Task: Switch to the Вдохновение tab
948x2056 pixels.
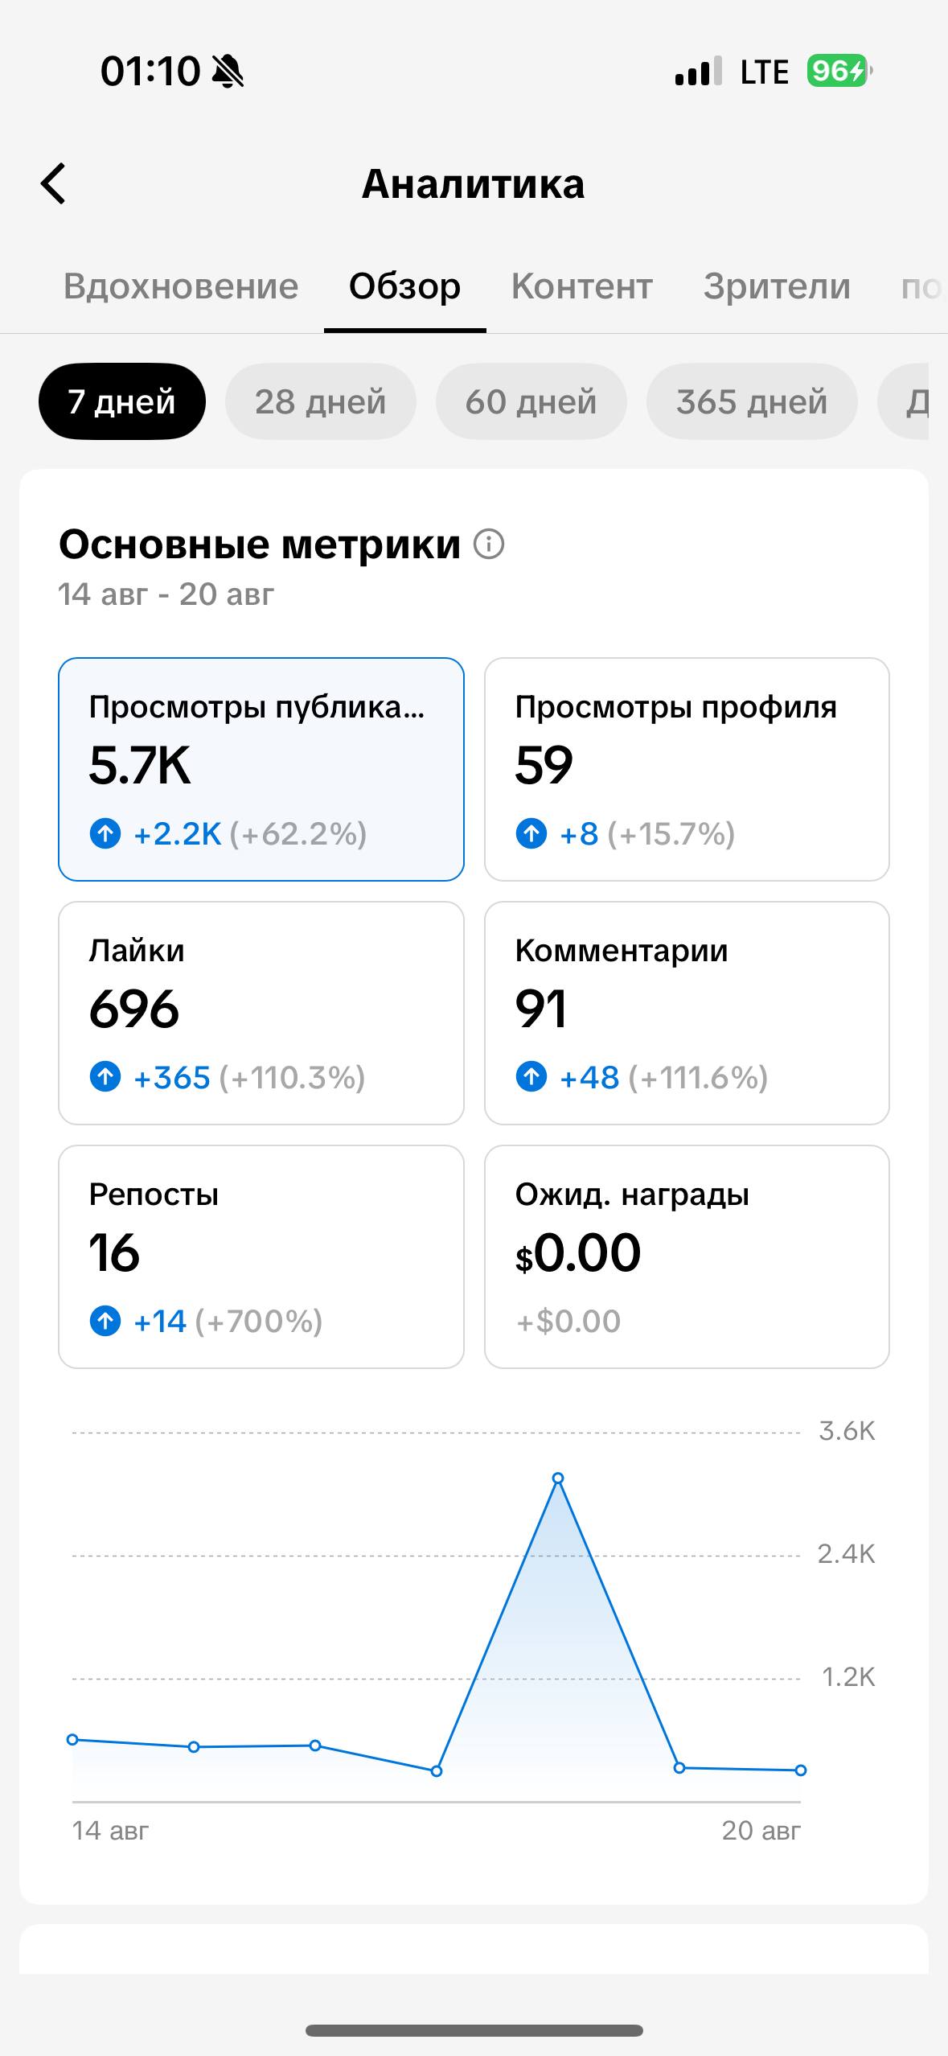Action: 181,286
